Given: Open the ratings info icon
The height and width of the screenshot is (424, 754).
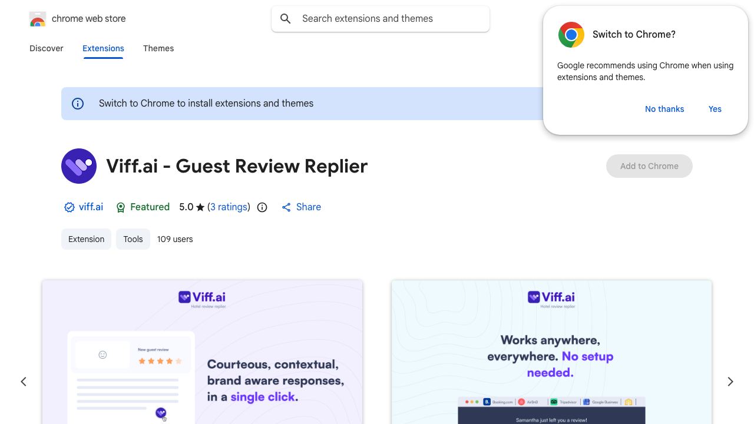Looking at the screenshot, I should click(262, 207).
